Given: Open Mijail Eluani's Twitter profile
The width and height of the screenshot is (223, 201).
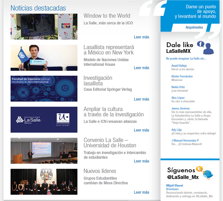Looking at the screenshot, I should [x=174, y=185].
